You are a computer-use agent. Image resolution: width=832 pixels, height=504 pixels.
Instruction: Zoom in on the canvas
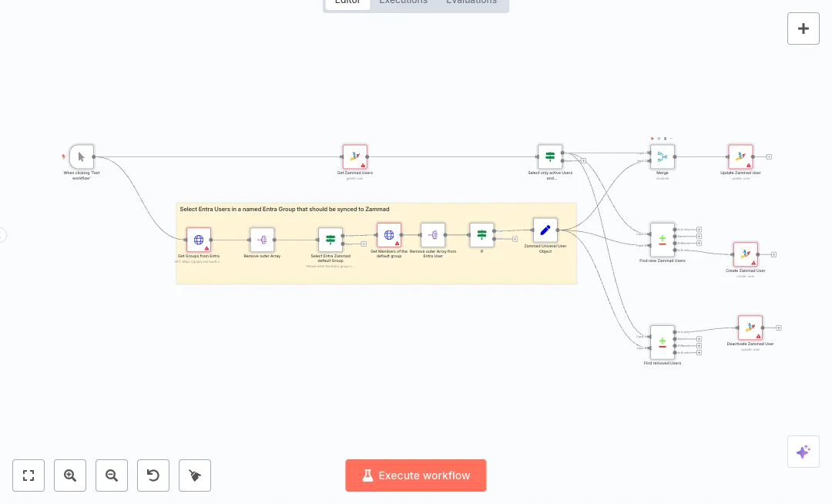tap(70, 475)
